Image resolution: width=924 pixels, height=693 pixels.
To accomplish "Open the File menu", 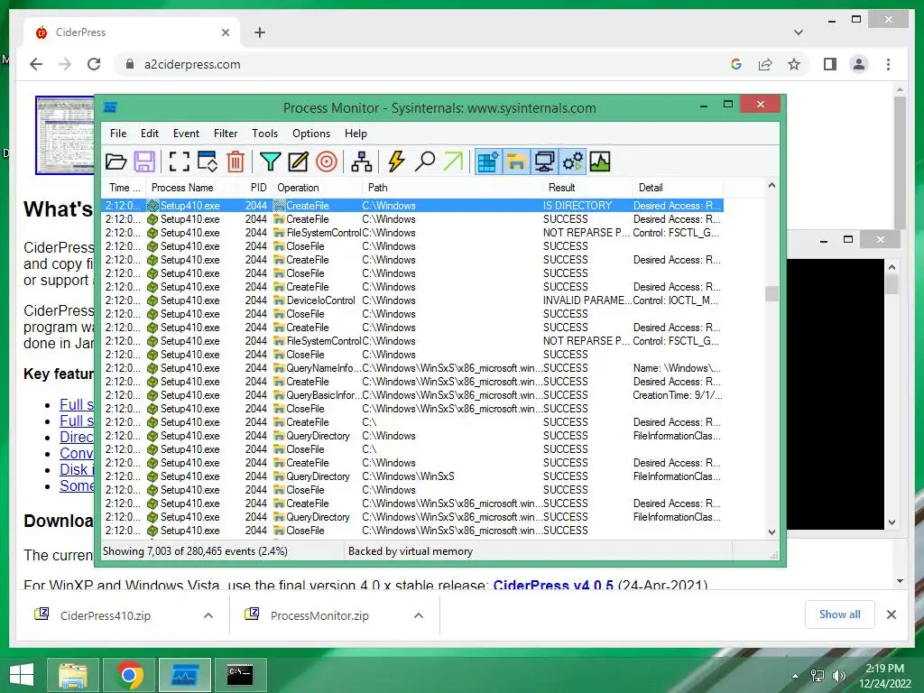I will [118, 134].
